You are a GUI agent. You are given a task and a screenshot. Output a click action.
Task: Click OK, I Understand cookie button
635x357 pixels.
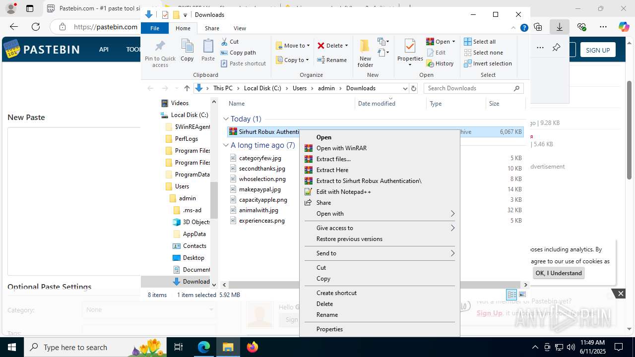(559, 273)
